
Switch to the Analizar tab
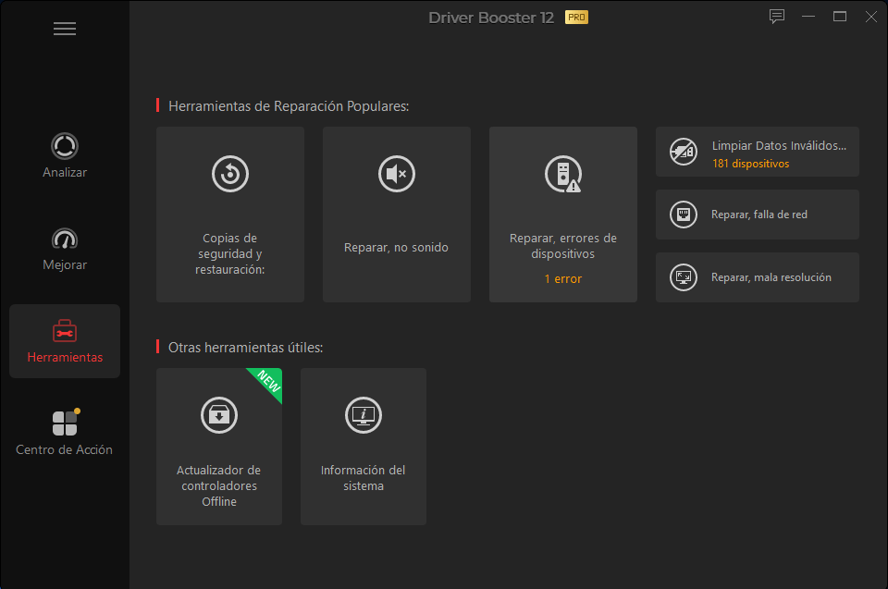coord(65,155)
